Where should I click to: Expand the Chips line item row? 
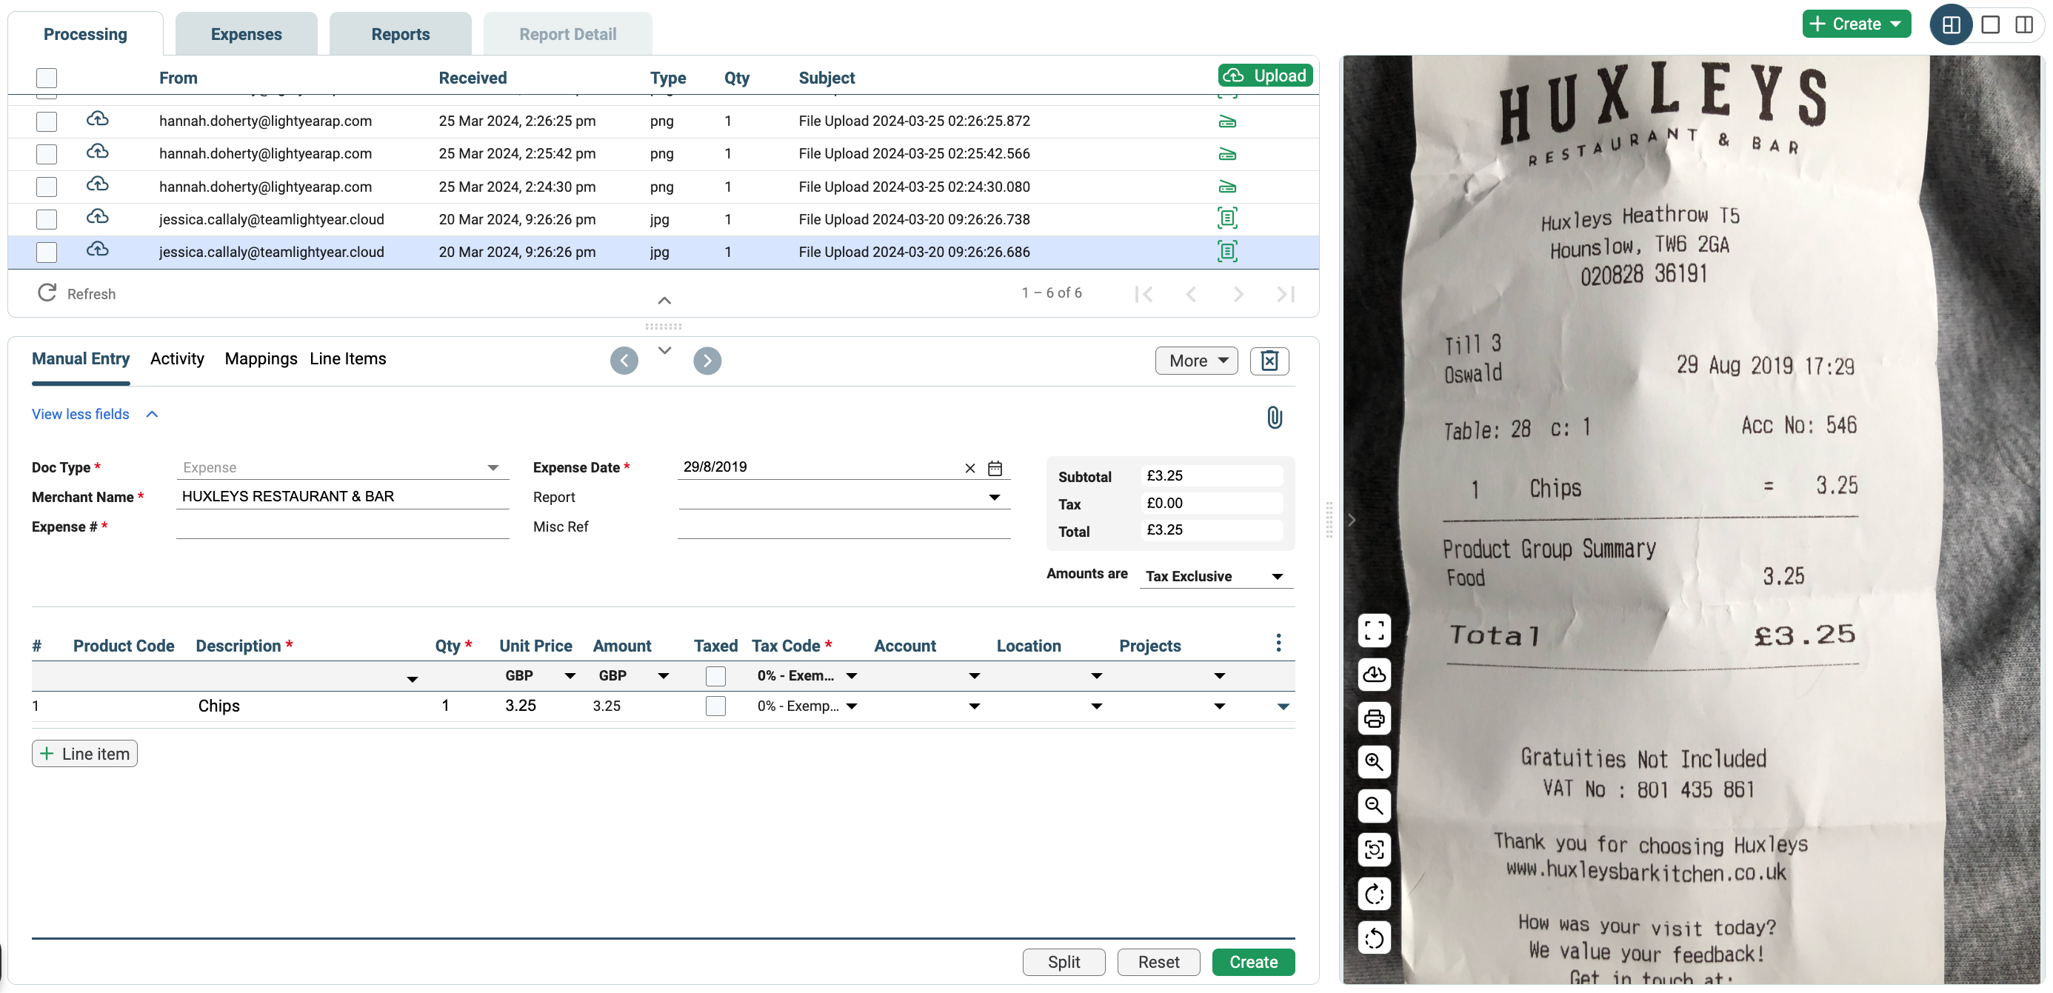(1283, 707)
